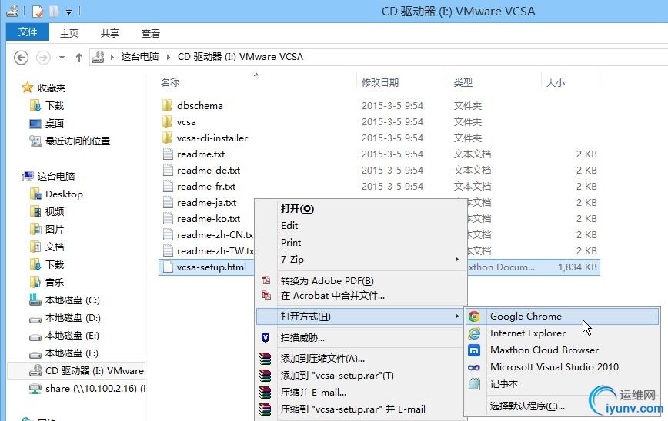Select Maxthon Cloud Browser icon

coord(474,350)
